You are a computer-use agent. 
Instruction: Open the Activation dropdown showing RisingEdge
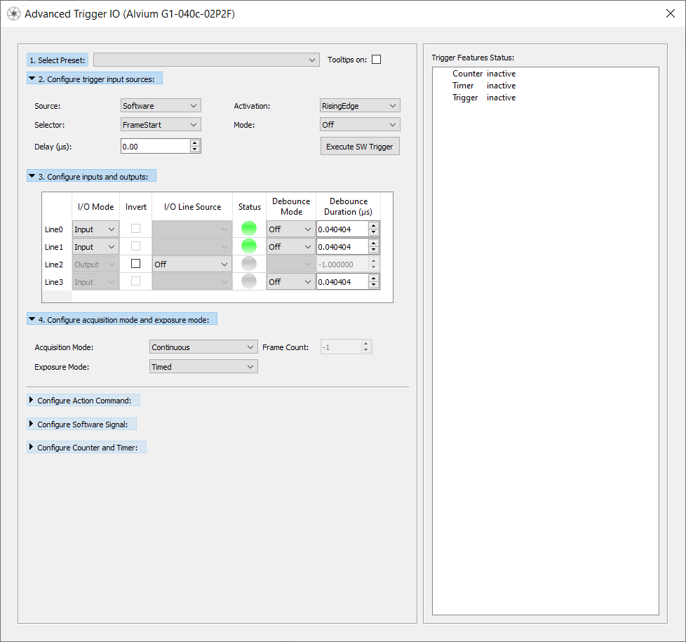point(359,106)
